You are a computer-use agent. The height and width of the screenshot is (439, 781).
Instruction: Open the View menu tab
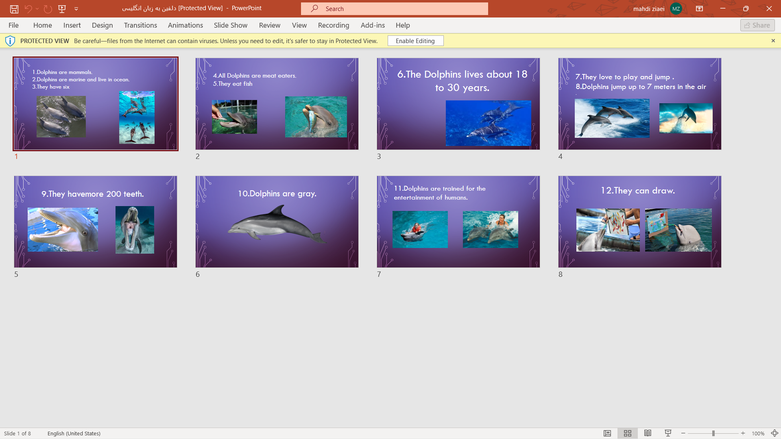(x=299, y=25)
